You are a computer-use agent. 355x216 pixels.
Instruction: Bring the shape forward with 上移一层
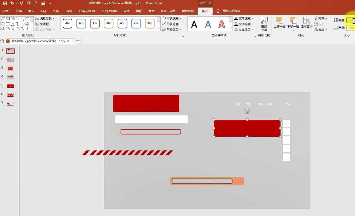[279, 24]
